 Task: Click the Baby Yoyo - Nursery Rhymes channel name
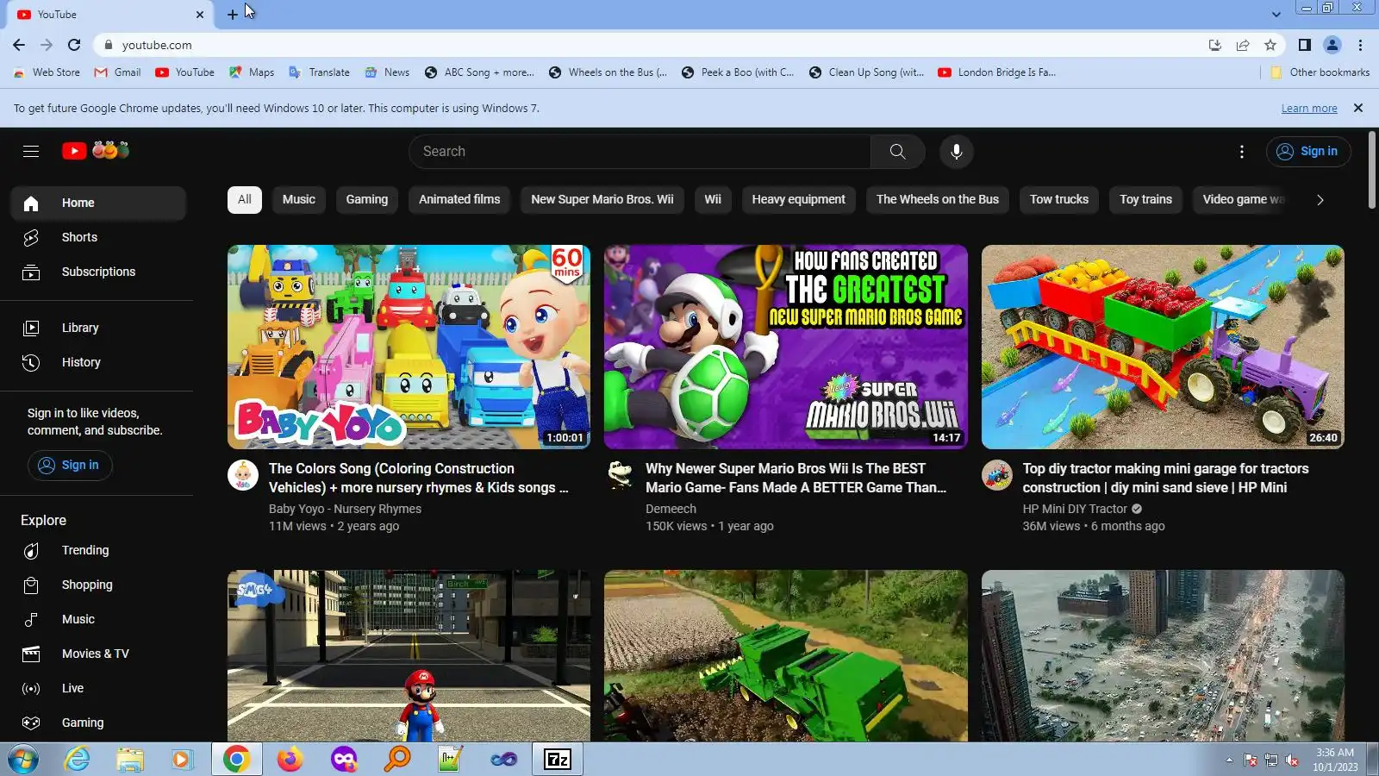click(345, 510)
